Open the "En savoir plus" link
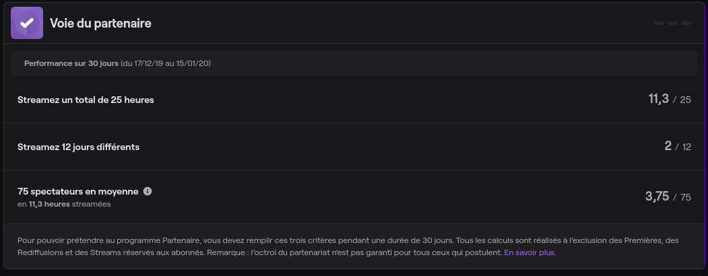Viewport: 708px width, 276px height. [x=529, y=253]
